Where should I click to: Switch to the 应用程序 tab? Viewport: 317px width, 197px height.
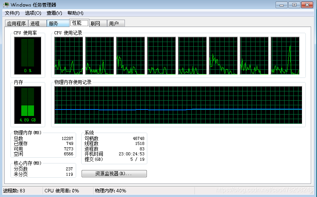click(17, 24)
